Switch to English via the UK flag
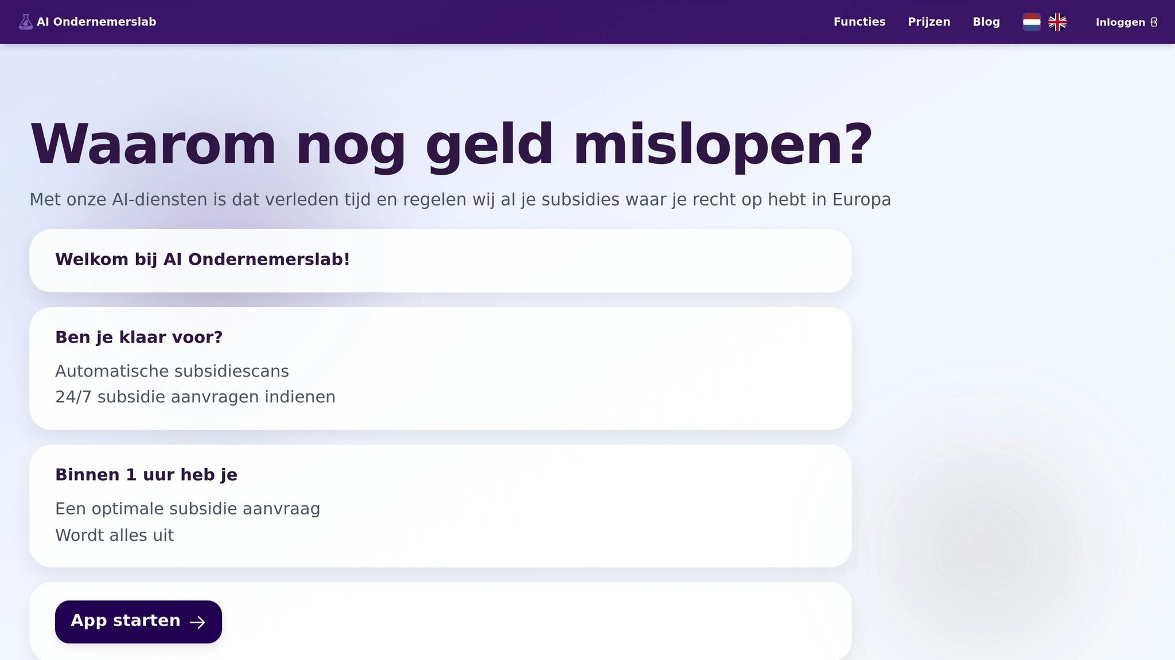This screenshot has height=660, width=1175. coord(1057,21)
